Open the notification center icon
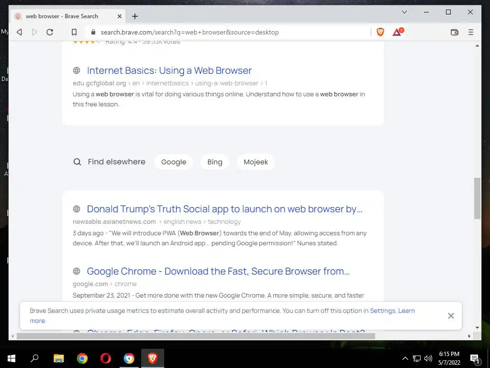The height and width of the screenshot is (368, 490). pos(475,358)
